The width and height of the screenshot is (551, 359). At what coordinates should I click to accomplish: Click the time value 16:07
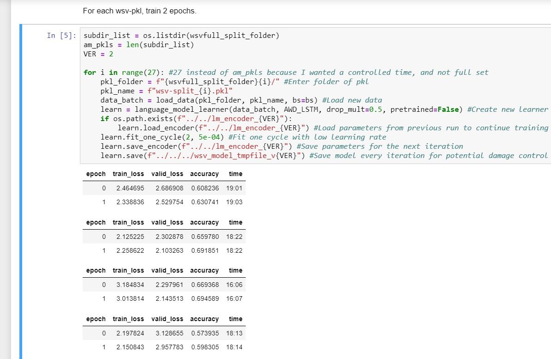(234, 298)
